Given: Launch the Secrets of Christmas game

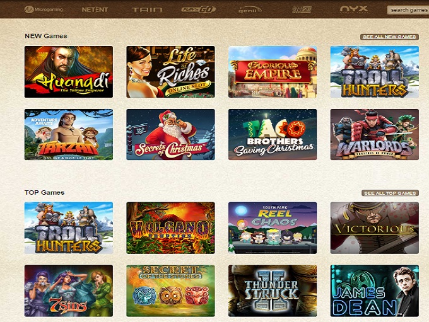Looking at the screenshot, I should click(170, 134).
